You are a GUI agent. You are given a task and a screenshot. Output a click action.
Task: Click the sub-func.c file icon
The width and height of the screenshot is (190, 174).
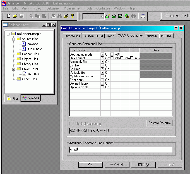(24, 49)
